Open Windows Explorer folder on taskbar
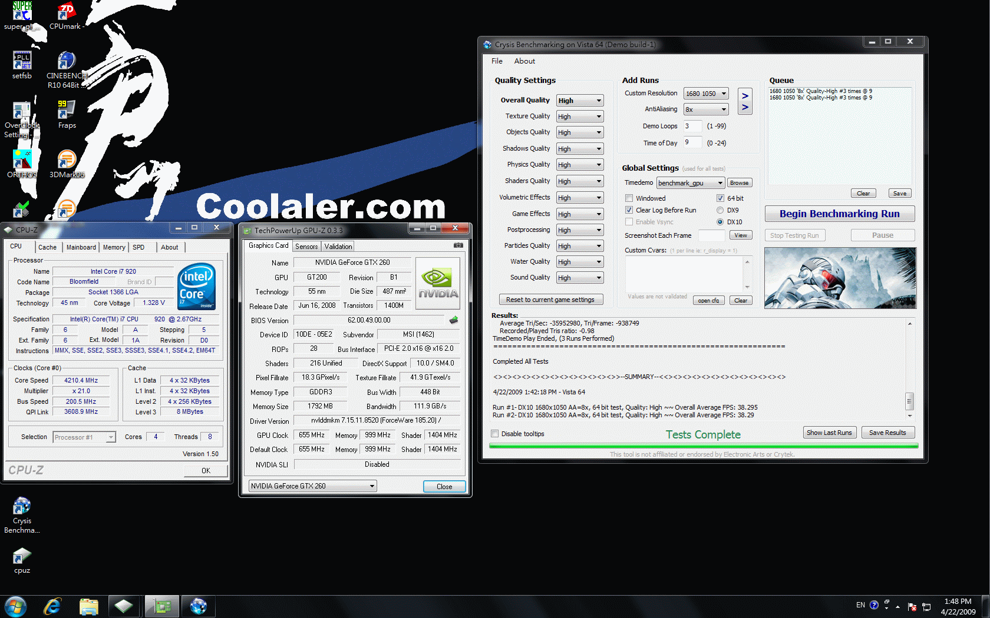This screenshot has width=990, height=618. 89,606
